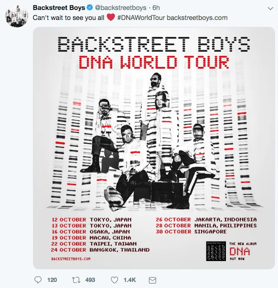The height and width of the screenshot is (288, 278).
Task: Visit backstreetboys.com link in tweet text
Action: [197, 18]
